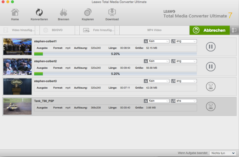Toggle the side panel layout icon
Viewport: 239px width, 157px height.
click(234, 30)
